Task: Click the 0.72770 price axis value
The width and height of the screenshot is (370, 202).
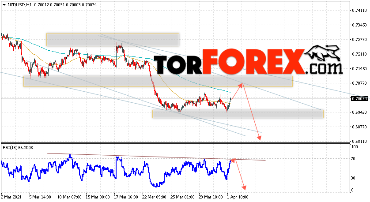Action: tap(359, 40)
